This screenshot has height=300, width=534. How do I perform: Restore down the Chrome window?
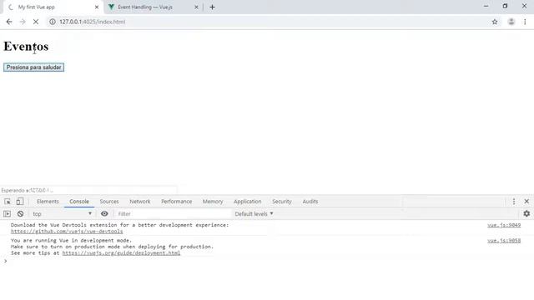point(505,6)
